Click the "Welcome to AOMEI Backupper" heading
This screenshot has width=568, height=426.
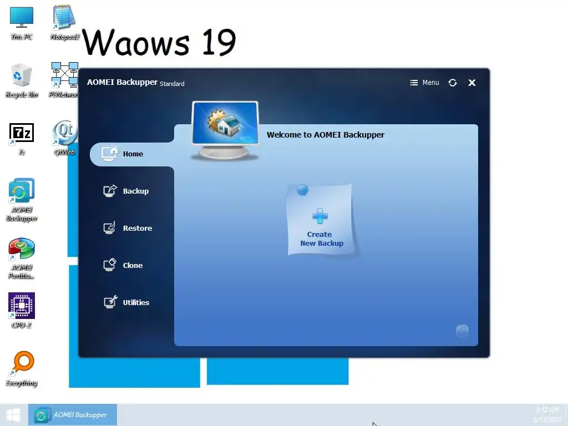click(x=325, y=135)
